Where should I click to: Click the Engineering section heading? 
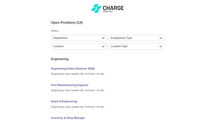[x=60, y=59]
